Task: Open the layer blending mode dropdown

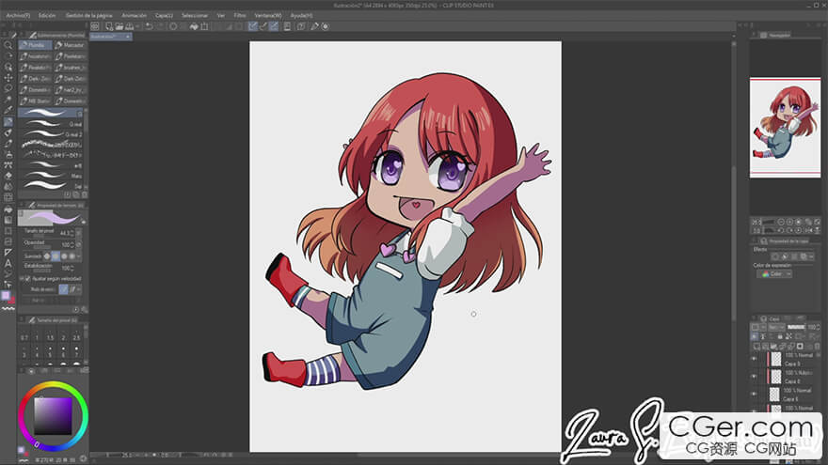Action: pyautogui.click(x=775, y=328)
